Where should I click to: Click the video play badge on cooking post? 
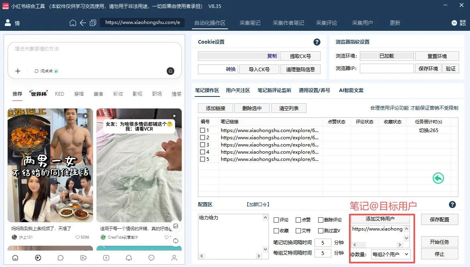pos(85,116)
